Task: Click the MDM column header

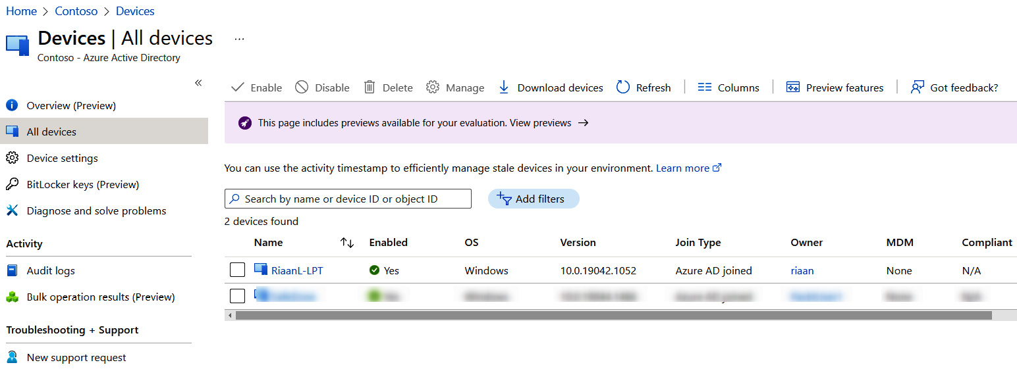Action: point(900,243)
